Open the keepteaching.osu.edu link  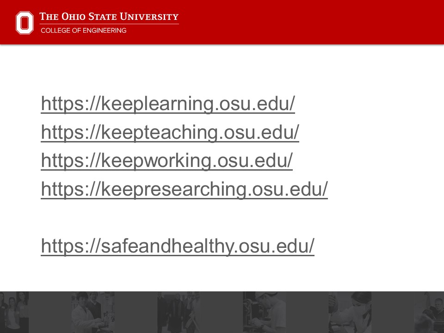170,133
